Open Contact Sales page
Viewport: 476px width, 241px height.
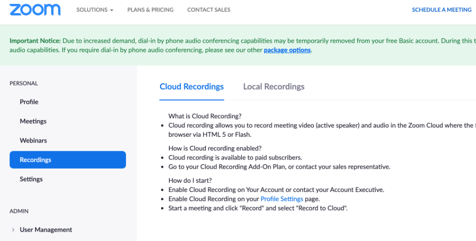[x=208, y=10]
